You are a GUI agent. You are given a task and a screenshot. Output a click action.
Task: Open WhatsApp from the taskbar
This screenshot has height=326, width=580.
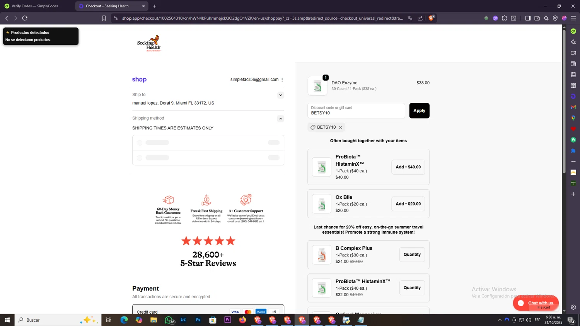pos(169,320)
